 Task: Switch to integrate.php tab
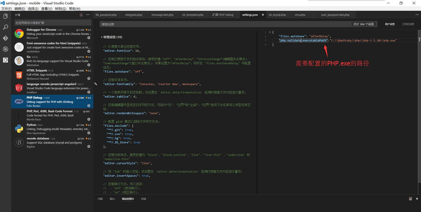pyautogui.click(x=134, y=15)
